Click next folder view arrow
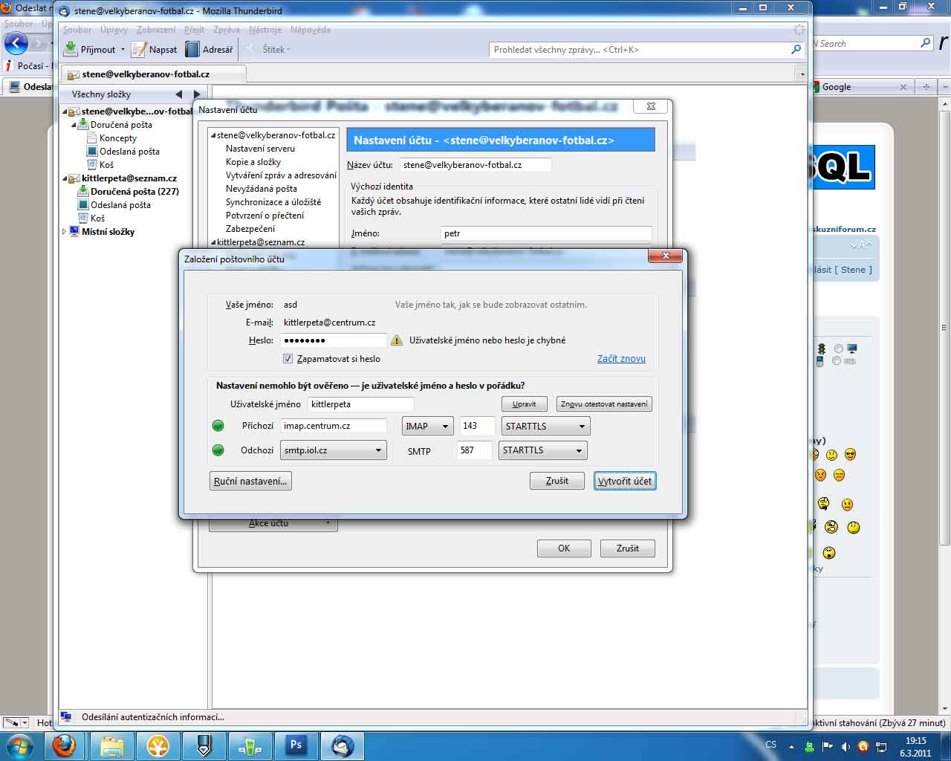 coord(196,94)
